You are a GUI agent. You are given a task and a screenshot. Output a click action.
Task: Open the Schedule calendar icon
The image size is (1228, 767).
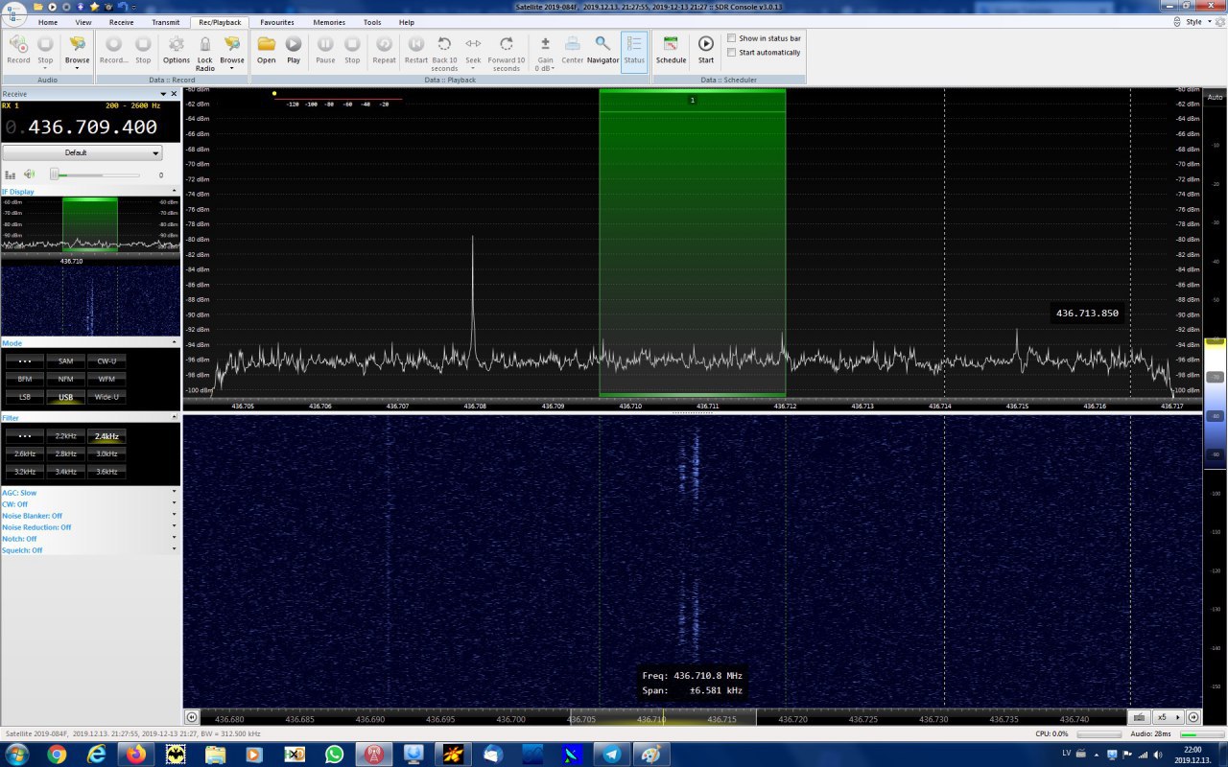(671, 44)
